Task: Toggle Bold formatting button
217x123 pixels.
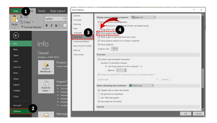Action: click(x=47, y=25)
